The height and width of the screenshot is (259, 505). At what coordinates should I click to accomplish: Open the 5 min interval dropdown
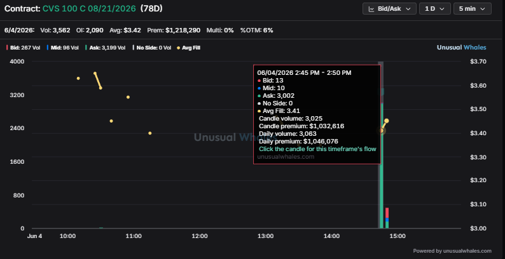(x=472, y=9)
